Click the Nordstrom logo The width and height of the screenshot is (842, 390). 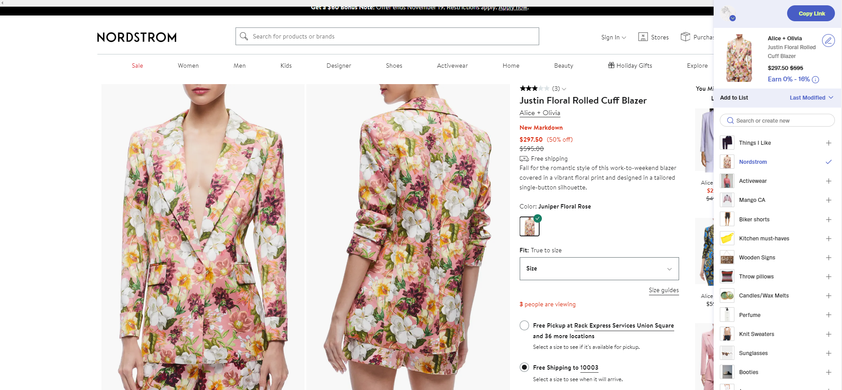(137, 37)
